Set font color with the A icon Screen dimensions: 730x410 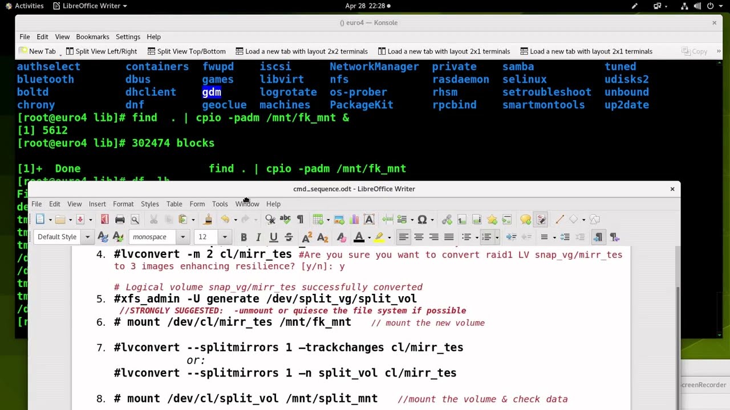tap(359, 237)
